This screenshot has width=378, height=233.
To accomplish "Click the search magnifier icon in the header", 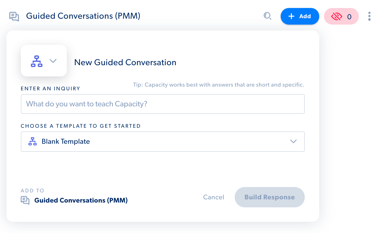I will pos(267,16).
